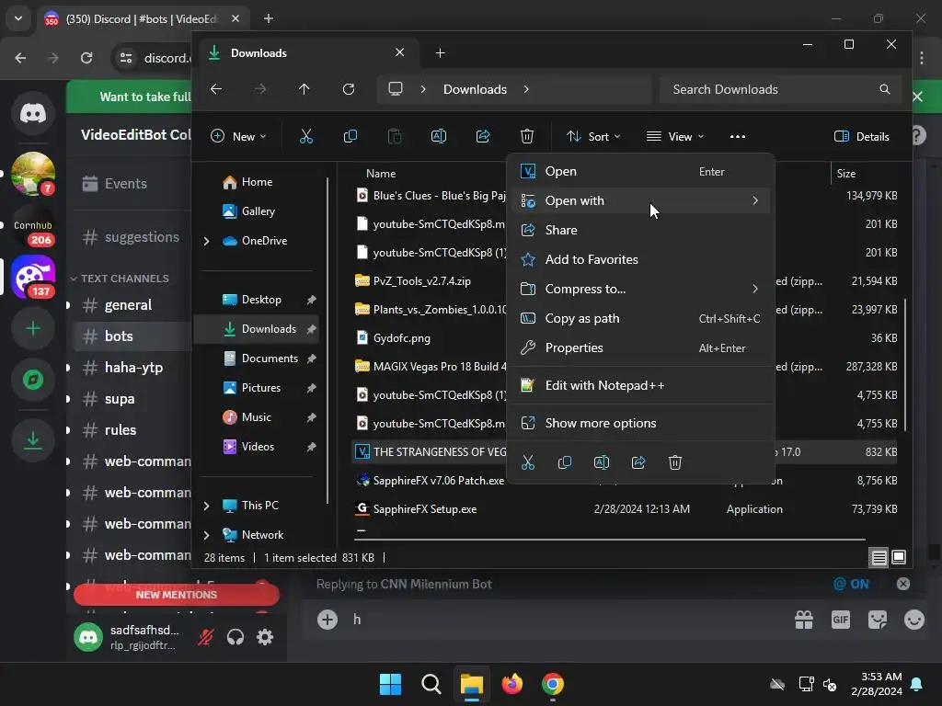Open the GIF picker in Discord

[x=841, y=620]
